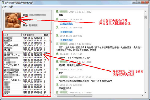Click the 帐号 label in the profile panel

point(25,15)
